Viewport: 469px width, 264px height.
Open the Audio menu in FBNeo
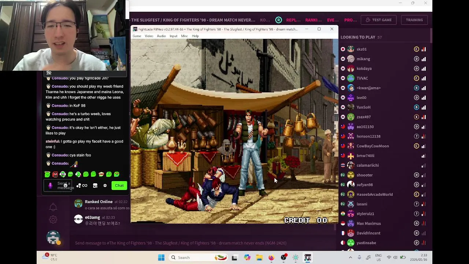coord(161,36)
